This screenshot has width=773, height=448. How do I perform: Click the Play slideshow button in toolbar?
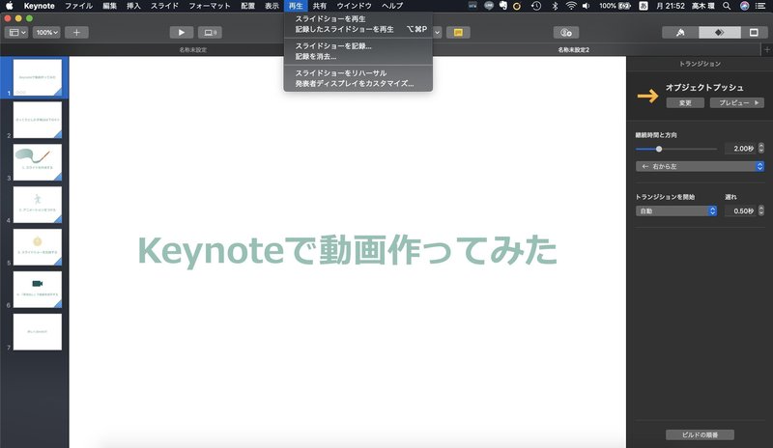[x=182, y=33]
